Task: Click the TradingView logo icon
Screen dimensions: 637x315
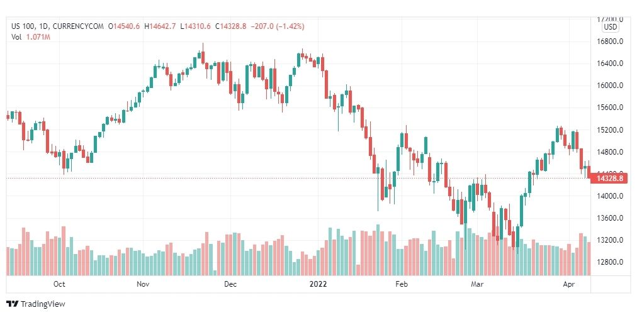Action: pyautogui.click(x=13, y=304)
